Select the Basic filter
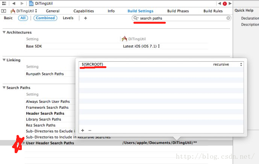This screenshot has width=259, height=164. (8, 18)
